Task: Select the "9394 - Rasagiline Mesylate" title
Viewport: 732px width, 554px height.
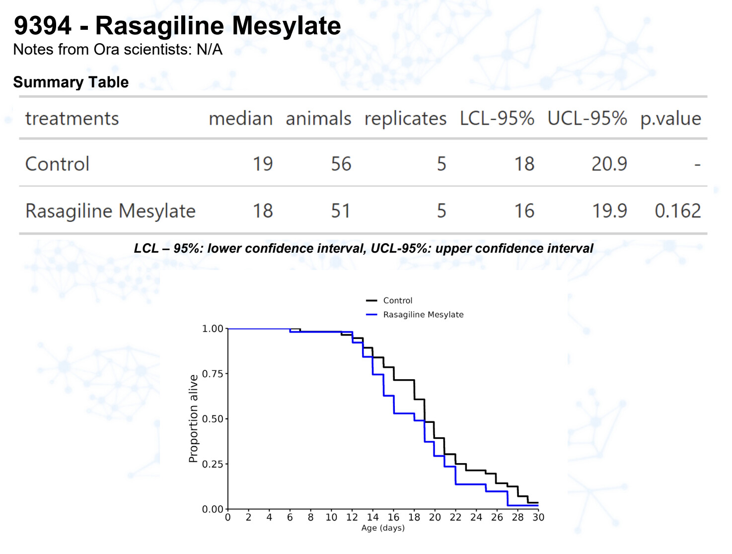Action: click(x=177, y=26)
